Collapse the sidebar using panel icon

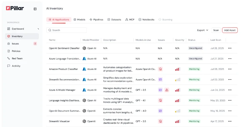35,9
